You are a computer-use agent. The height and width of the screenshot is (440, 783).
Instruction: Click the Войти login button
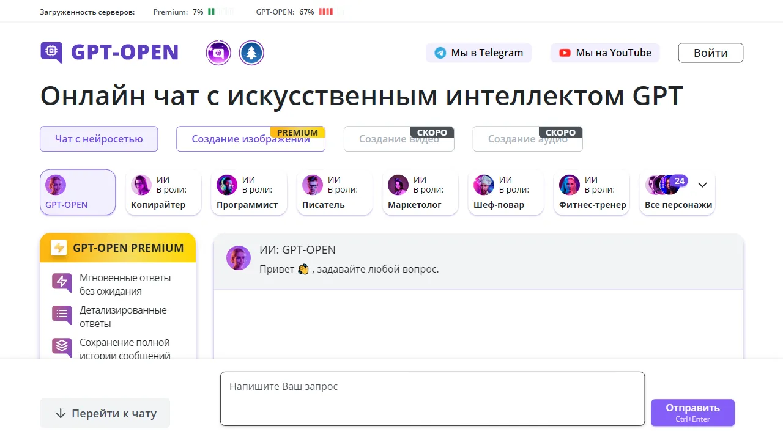coord(711,53)
